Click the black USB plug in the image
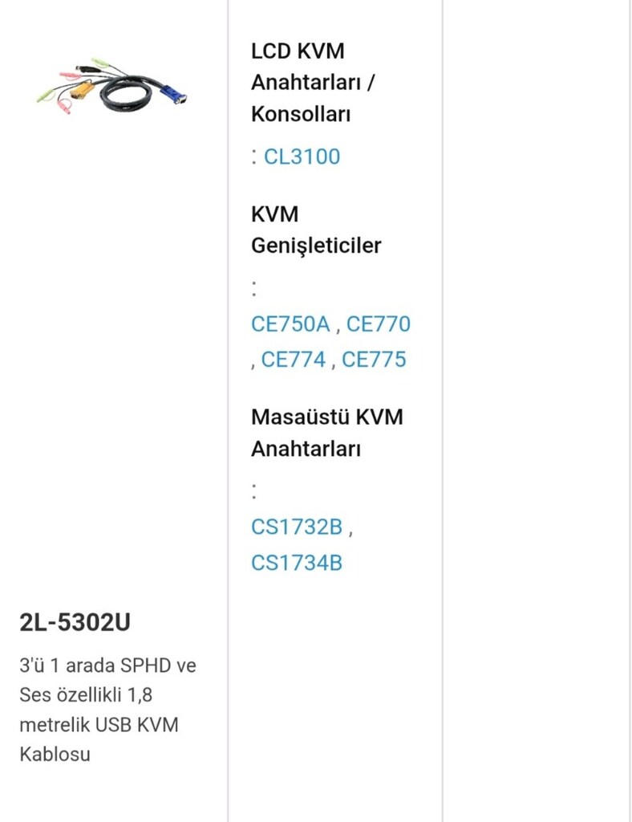The height and width of the screenshot is (822, 632). tap(85, 69)
